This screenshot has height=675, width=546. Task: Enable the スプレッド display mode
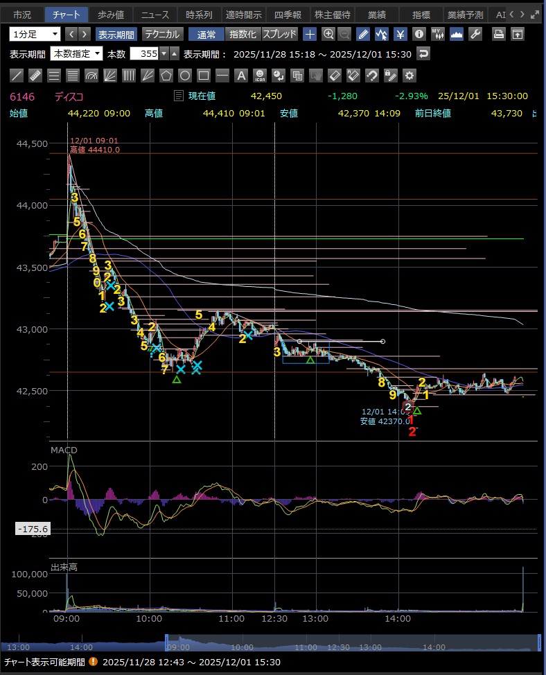point(280,34)
